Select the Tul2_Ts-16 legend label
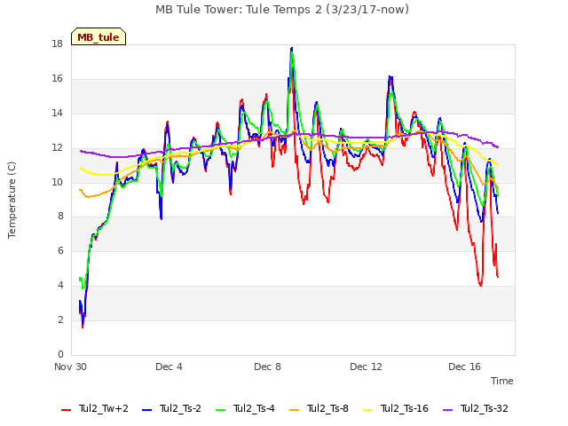This screenshot has width=568, height=426. coord(405,408)
